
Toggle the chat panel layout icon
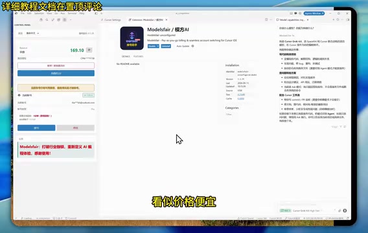coord(347,19)
